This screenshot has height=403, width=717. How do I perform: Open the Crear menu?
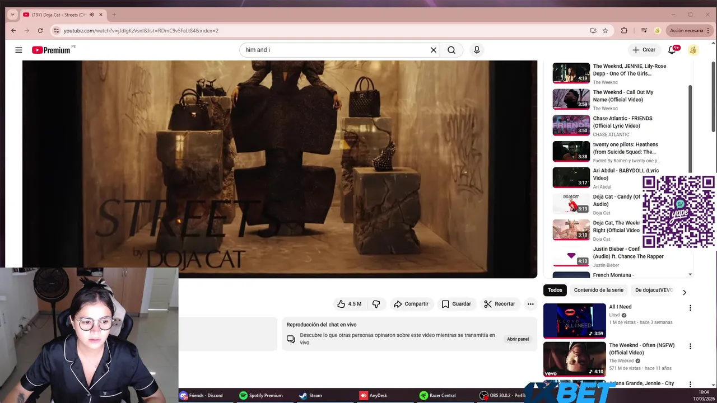644,50
